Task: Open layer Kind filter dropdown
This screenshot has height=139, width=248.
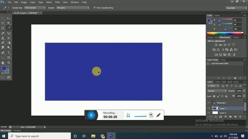Action: pyautogui.click(x=213, y=86)
